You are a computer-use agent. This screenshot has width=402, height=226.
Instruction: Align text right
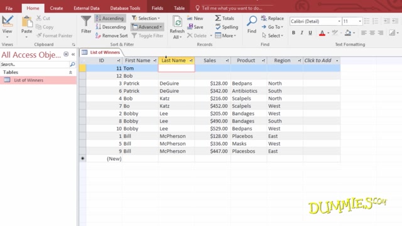click(381, 33)
